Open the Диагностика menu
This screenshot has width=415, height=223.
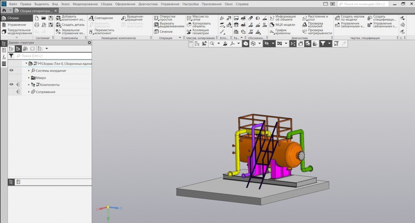click(148, 4)
